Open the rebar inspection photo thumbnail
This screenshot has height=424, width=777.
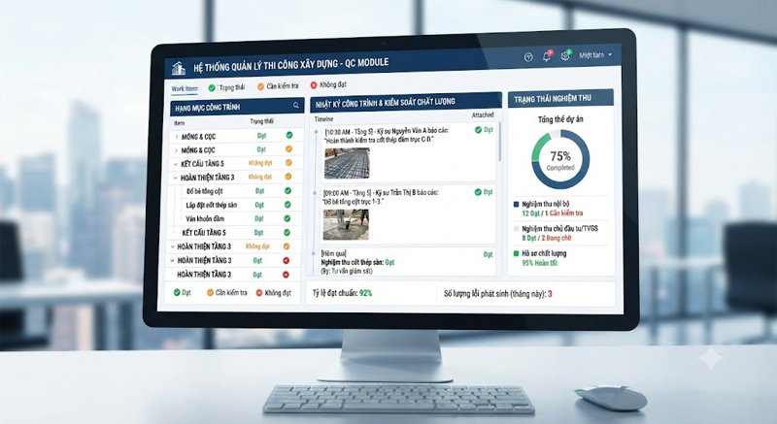coord(347,163)
